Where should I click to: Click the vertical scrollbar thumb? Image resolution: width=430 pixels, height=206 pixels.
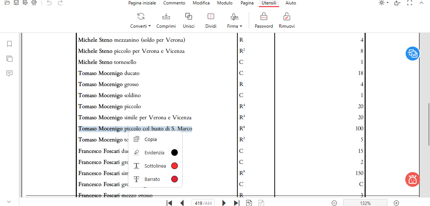(x=428, y=125)
